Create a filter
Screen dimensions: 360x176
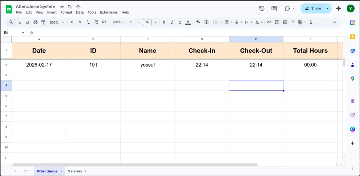[x=293, y=22]
